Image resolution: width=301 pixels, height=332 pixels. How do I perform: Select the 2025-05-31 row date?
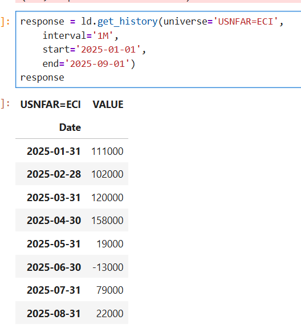point(54,244)
